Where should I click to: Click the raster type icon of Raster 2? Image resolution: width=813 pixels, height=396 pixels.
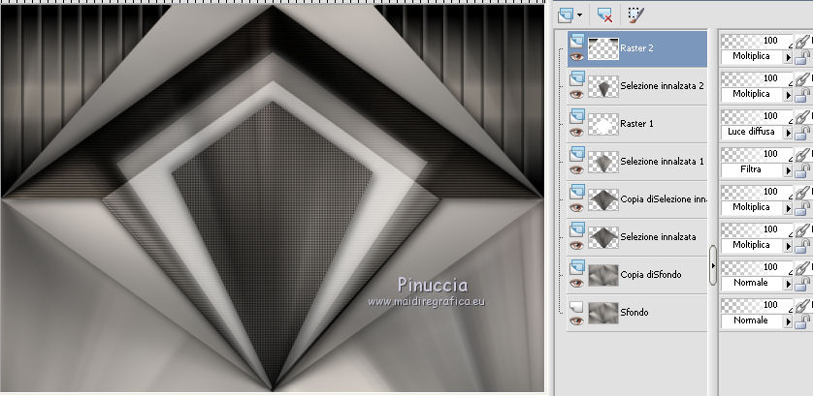577,41
